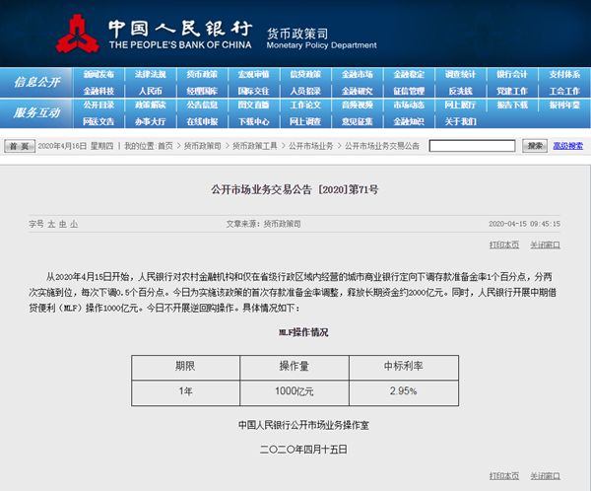
Task: Open the 在线申报 menu item
Action: click(202, 121)
